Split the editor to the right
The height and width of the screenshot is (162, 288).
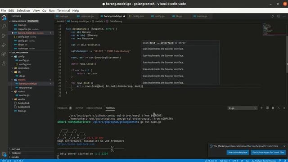coord(279,16)
